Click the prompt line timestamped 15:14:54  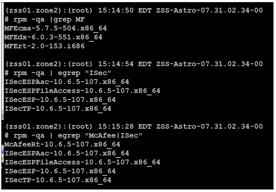pyautogui.click(x=134, y=64)
